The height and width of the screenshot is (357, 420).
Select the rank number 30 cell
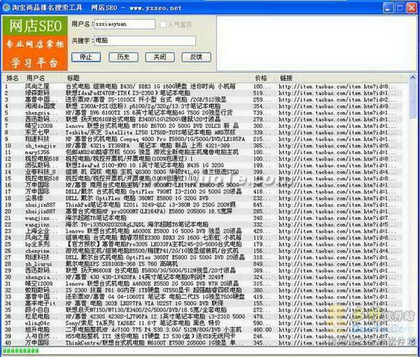click(x=8, y=277)
